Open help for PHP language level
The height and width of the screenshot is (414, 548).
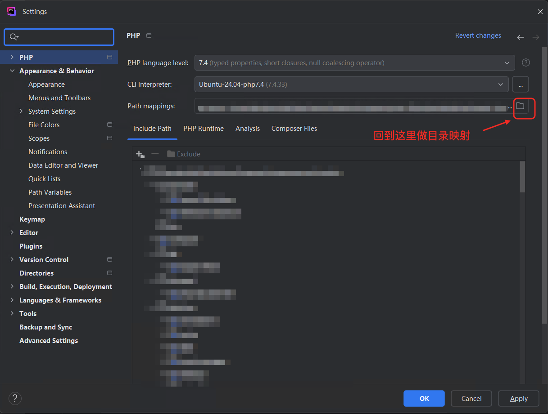coord(525,62)
